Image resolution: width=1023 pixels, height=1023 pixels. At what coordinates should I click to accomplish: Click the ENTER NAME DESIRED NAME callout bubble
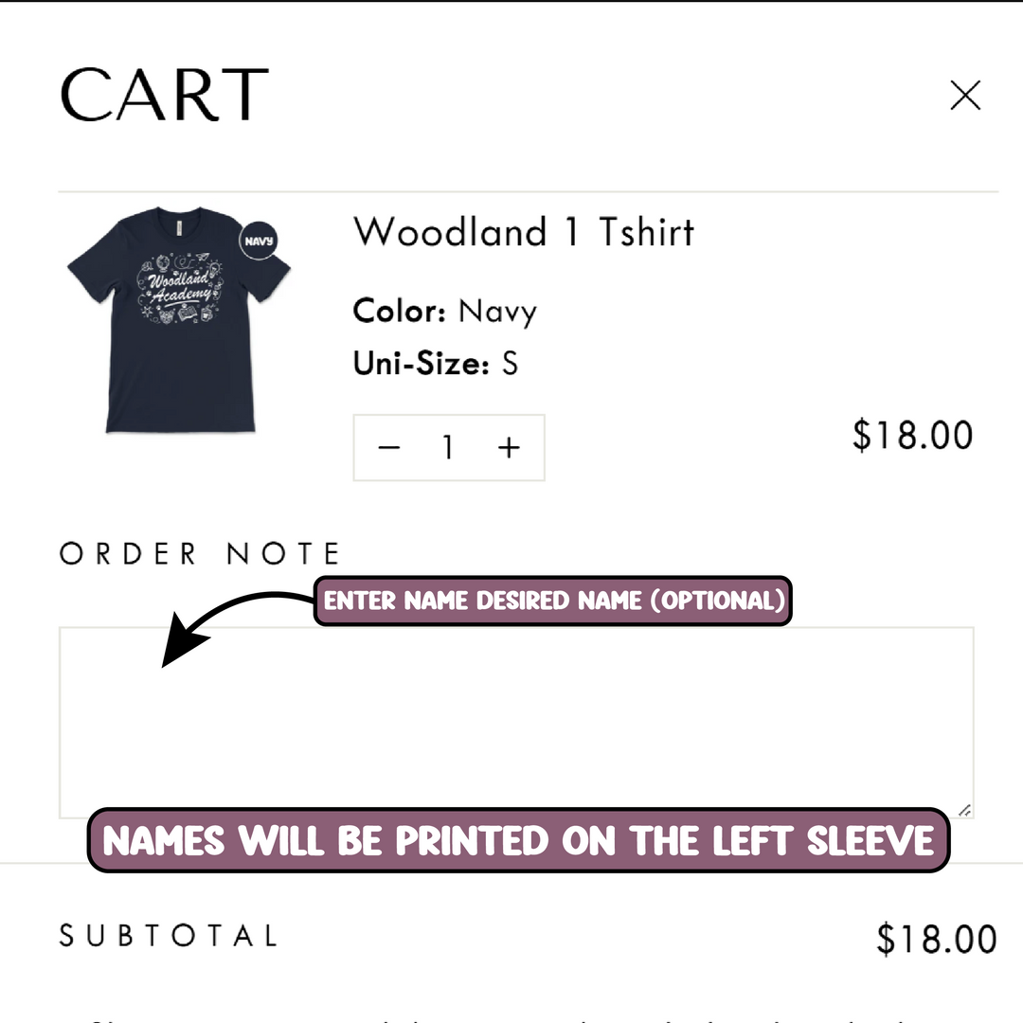coord(553,601)
